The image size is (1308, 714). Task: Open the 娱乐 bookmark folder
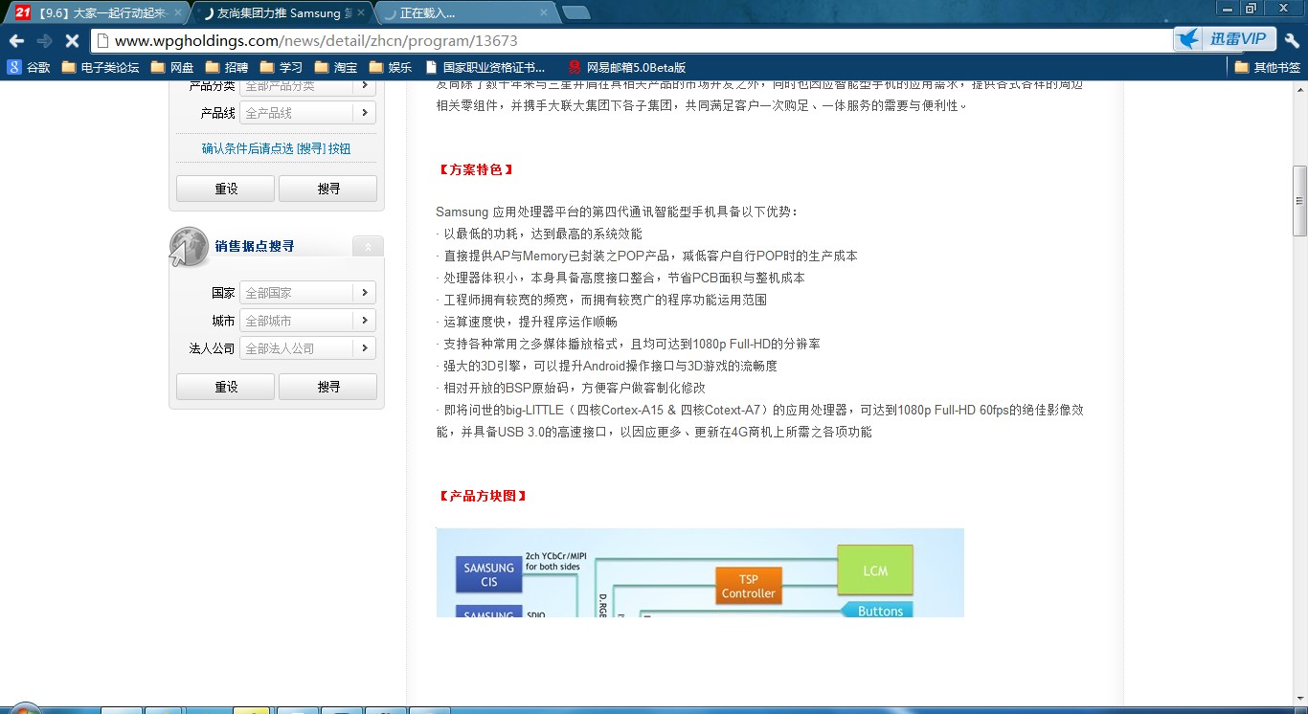pos(391,68)
